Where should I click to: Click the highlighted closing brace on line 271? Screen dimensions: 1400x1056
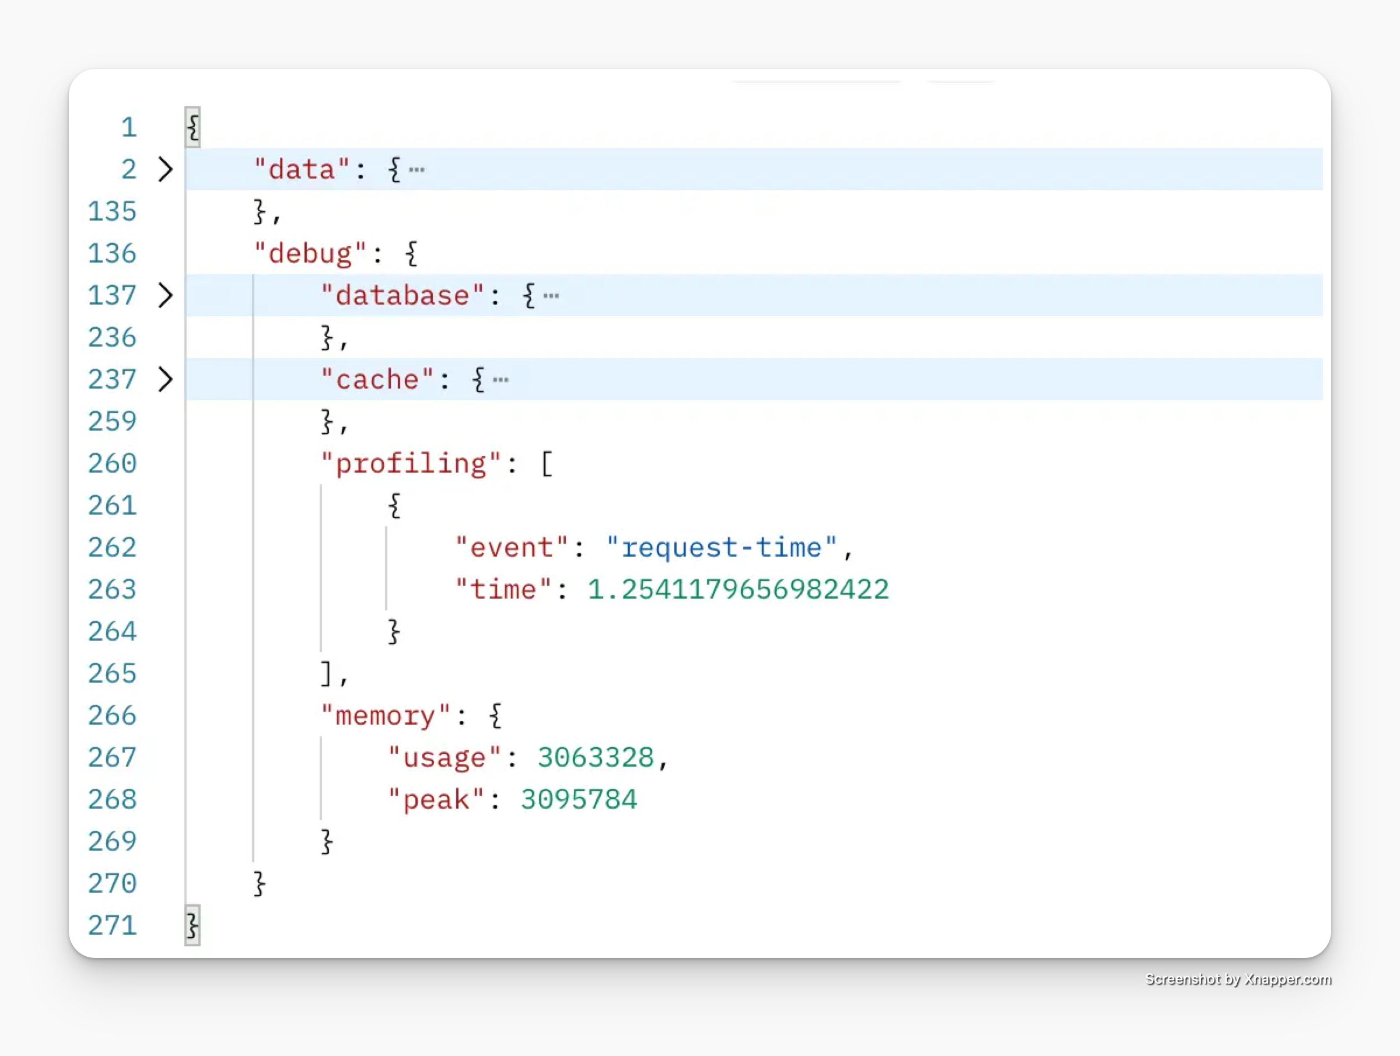coord(192,925)
